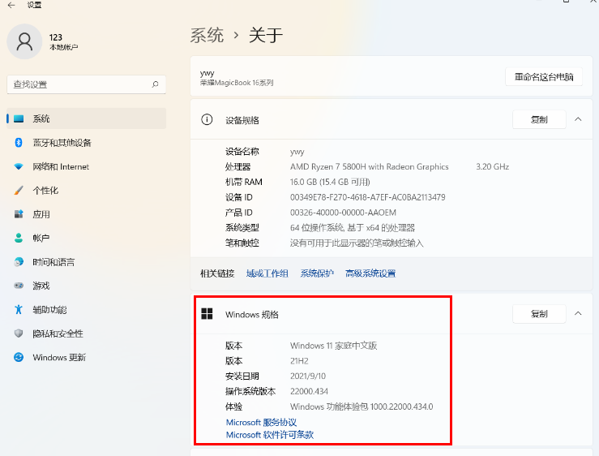Click the Bluetooth and other devices icon
Image resolution: width=599 pixels, height=456 pixels.
(x=19, y=143)
